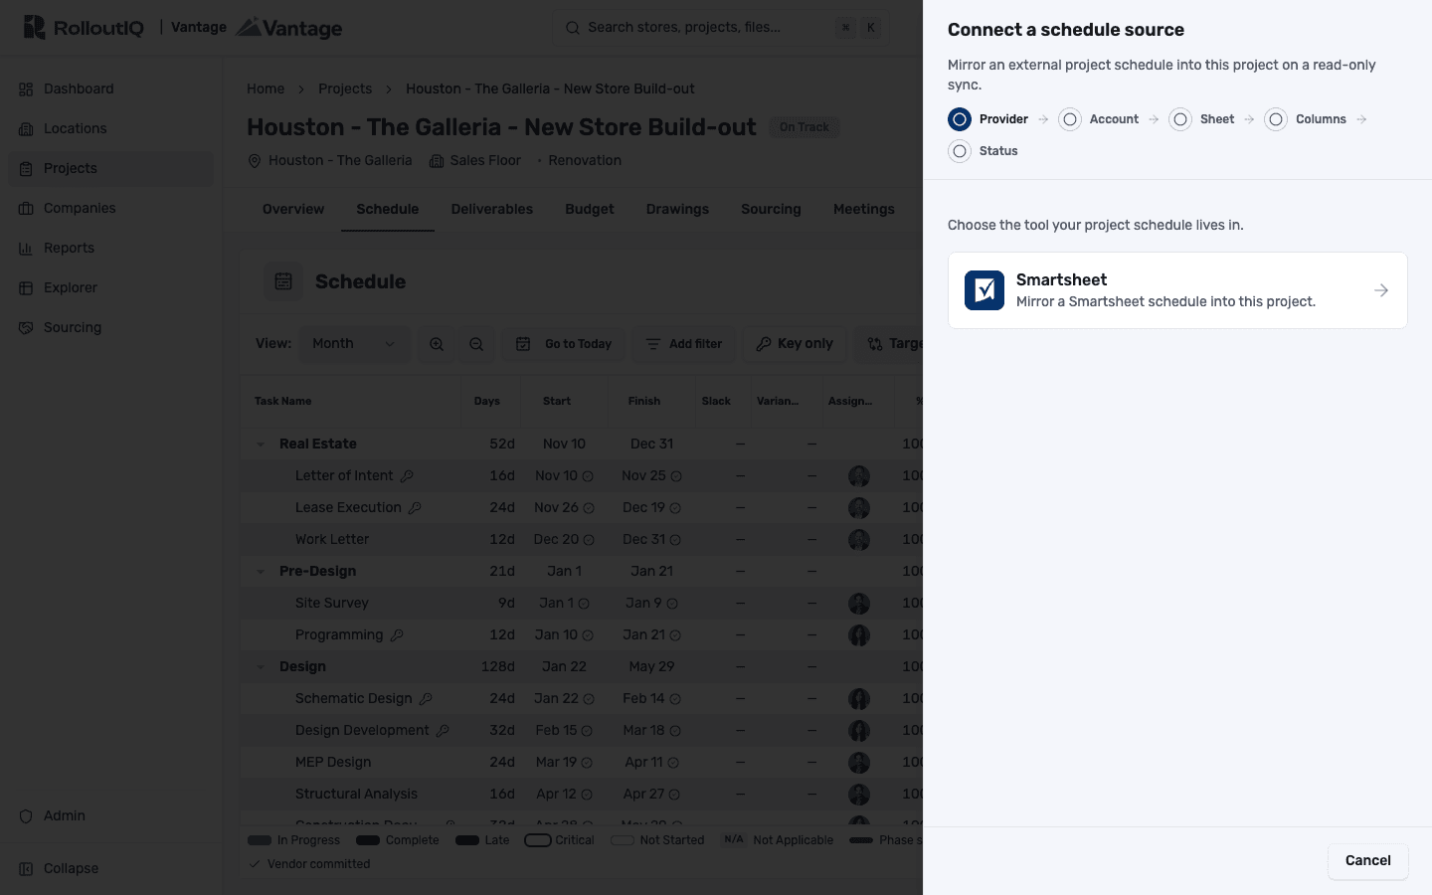Select the Sheet step indicator

pyautogui.click(x=1201, y=119)
